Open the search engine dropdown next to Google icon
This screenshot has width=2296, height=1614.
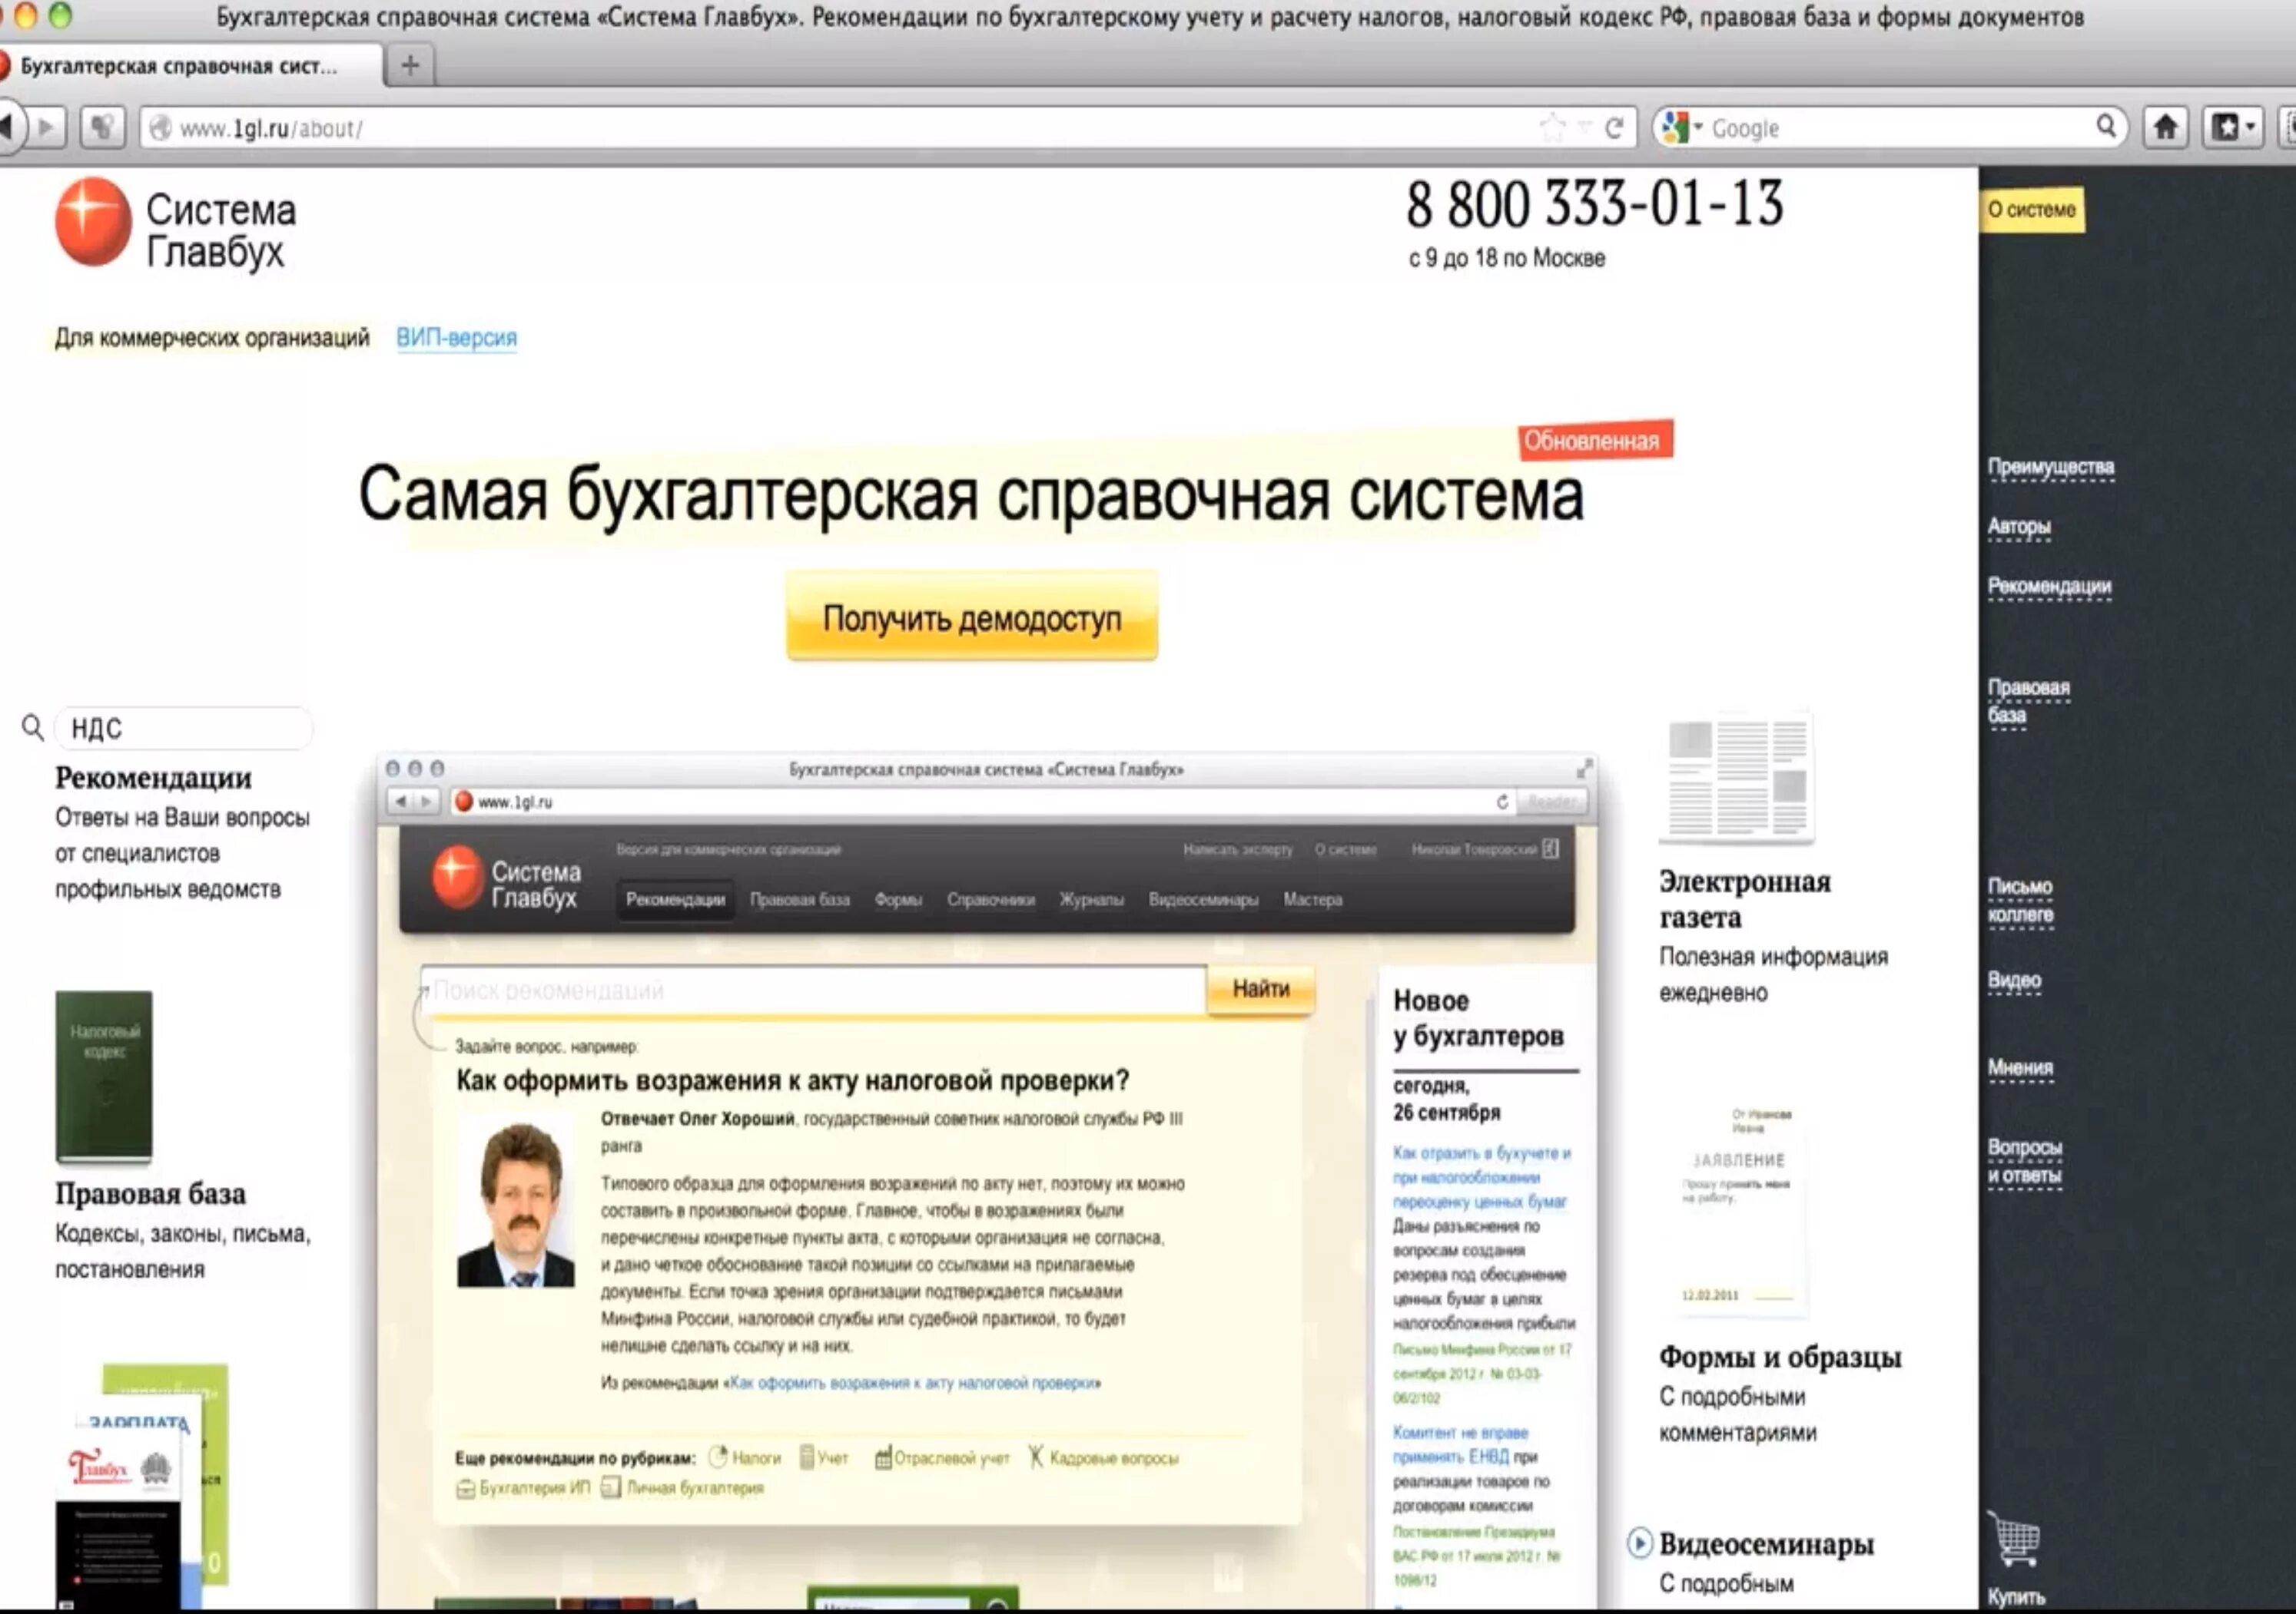[x=1698, y=128]
